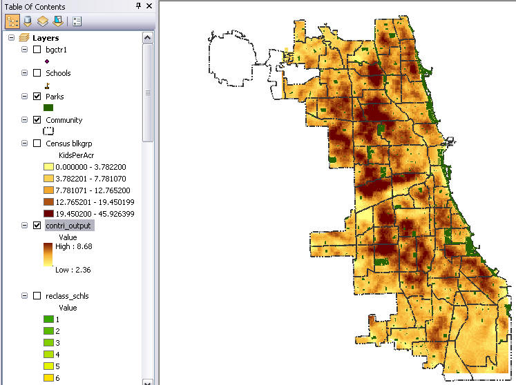Click the 'High : 8.68' label
The width and height of the screenshot is (516, 385).
coord(74,246)
